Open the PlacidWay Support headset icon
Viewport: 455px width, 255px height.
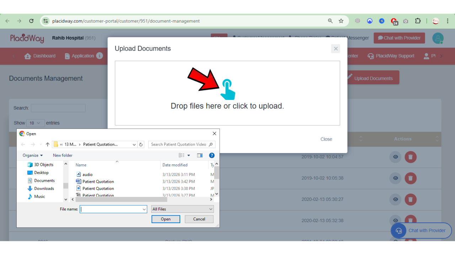point(370,56)
